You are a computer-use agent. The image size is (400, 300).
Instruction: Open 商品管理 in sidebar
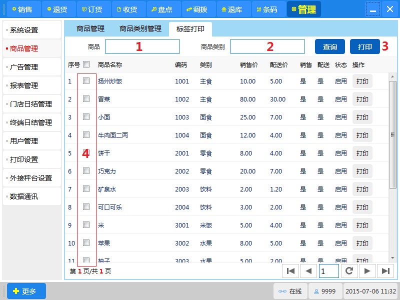point(32,48)
